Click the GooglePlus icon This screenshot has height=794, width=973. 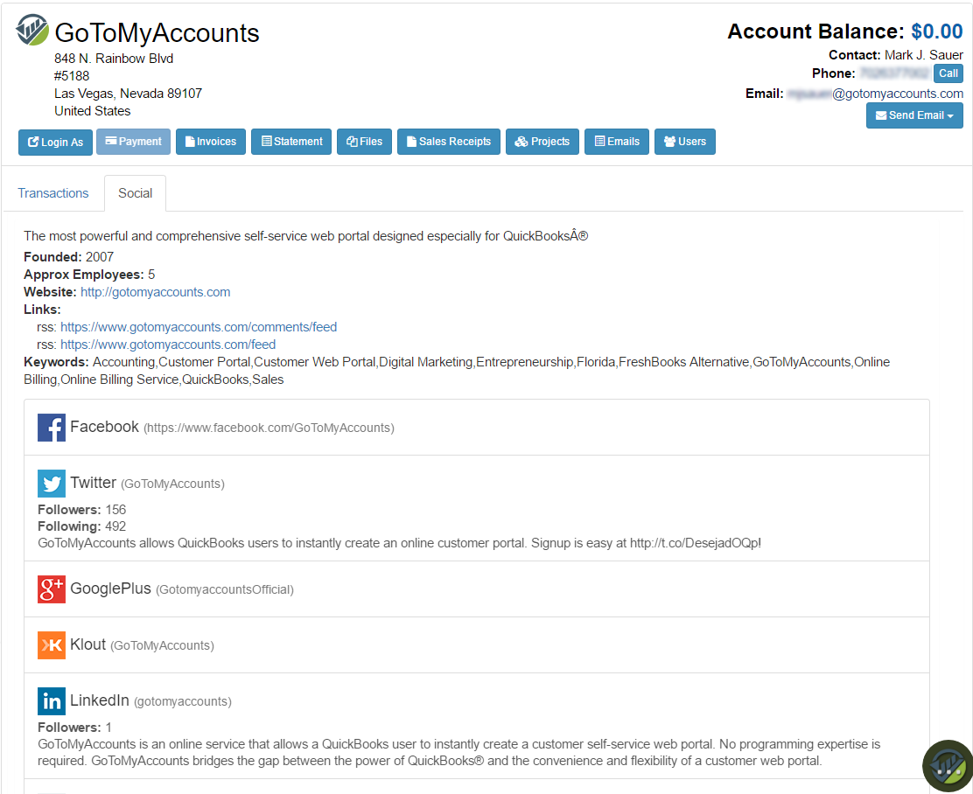52,589
